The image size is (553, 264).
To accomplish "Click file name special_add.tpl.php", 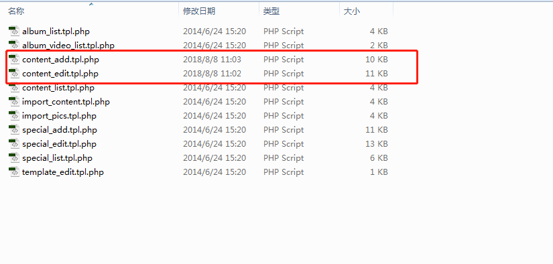I will pyautogui.click(x=59, y=130).
